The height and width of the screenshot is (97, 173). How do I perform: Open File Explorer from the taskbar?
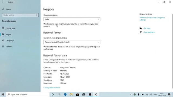[x=71, y=95]
